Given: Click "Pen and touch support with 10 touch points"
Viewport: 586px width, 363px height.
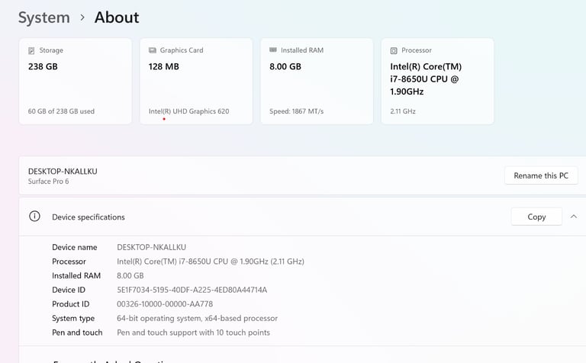Looking at the screenshot, I should coord(193,332).
